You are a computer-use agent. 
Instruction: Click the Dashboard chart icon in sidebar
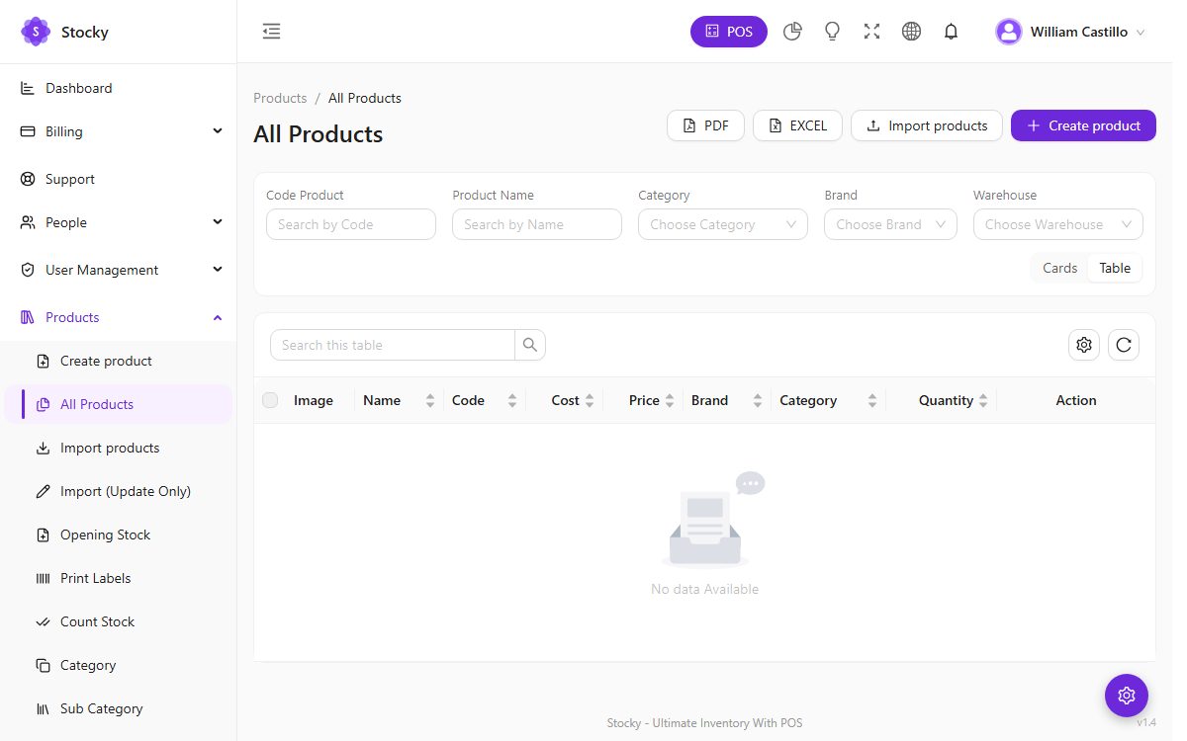click(28, 88)
